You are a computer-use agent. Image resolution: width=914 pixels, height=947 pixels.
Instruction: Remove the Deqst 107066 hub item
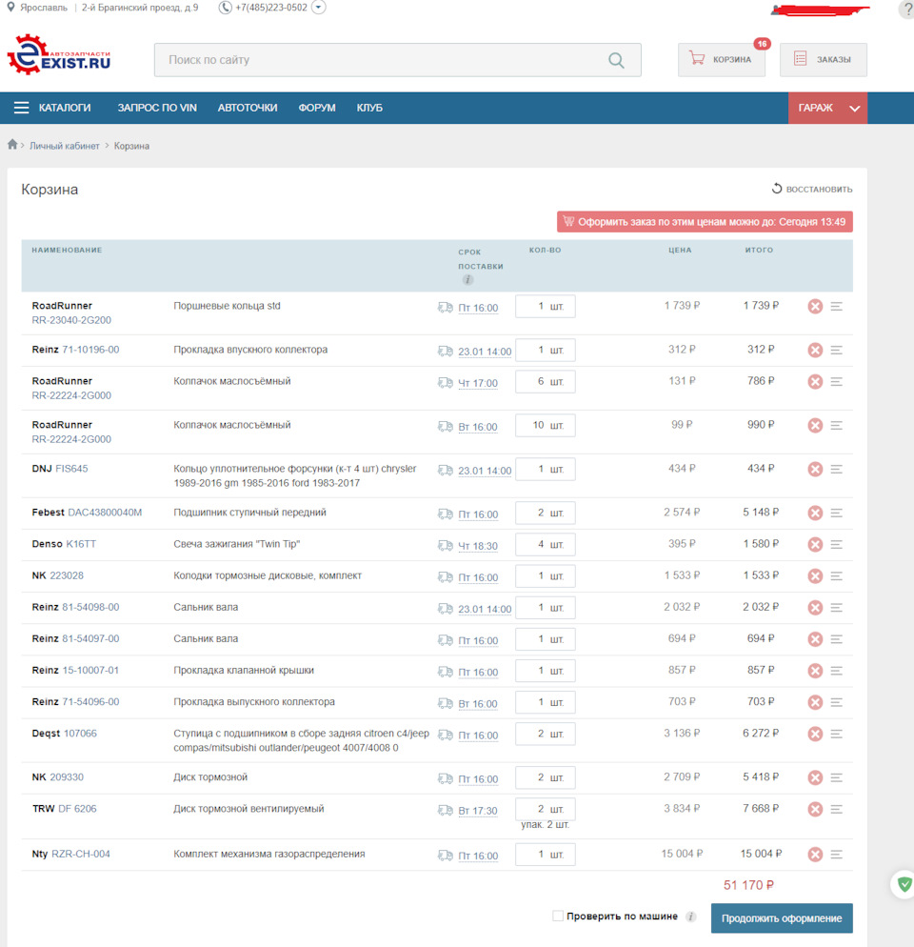[815, 734]
